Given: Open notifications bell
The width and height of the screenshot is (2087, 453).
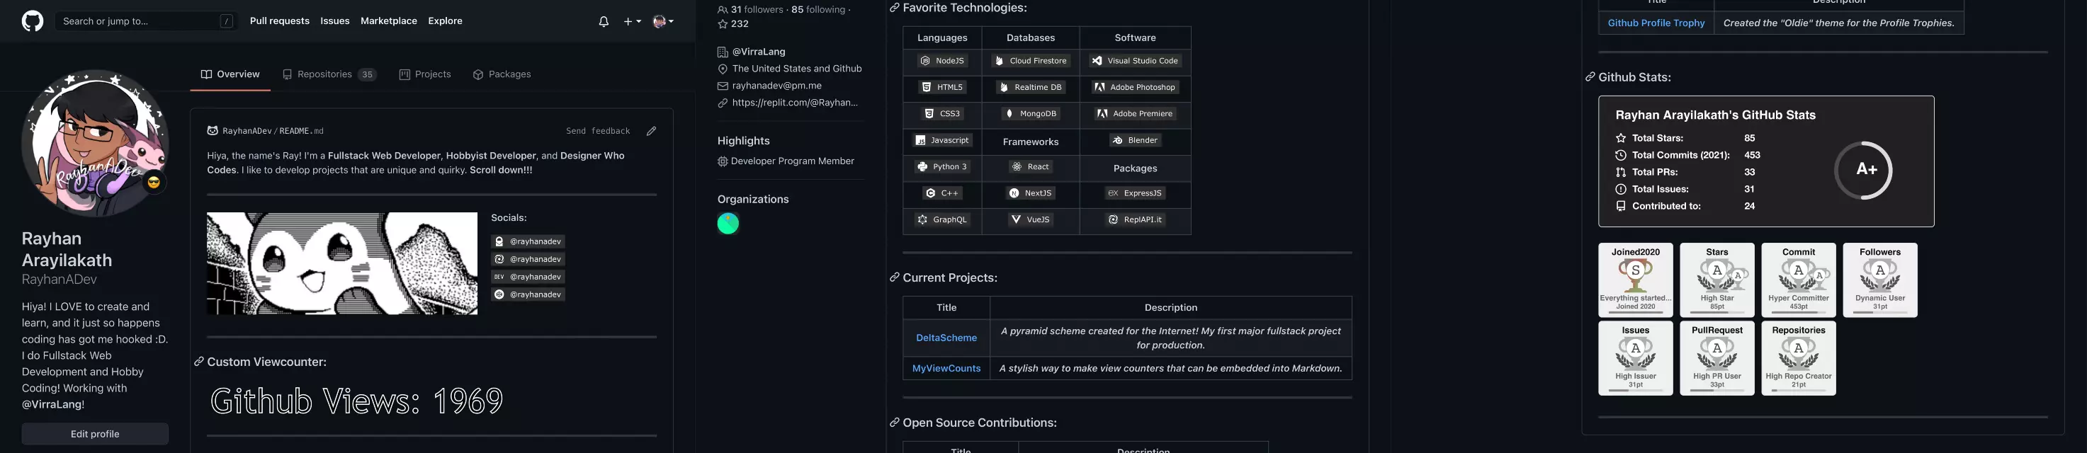Looking at the screenshot, I should (x=604, y=22).
